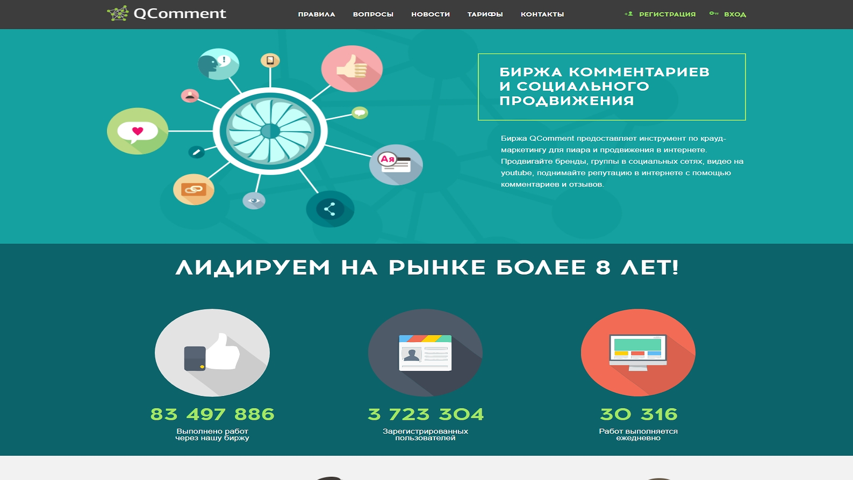
Task: Click the QComment logo icon
Action: coord(118,13)
